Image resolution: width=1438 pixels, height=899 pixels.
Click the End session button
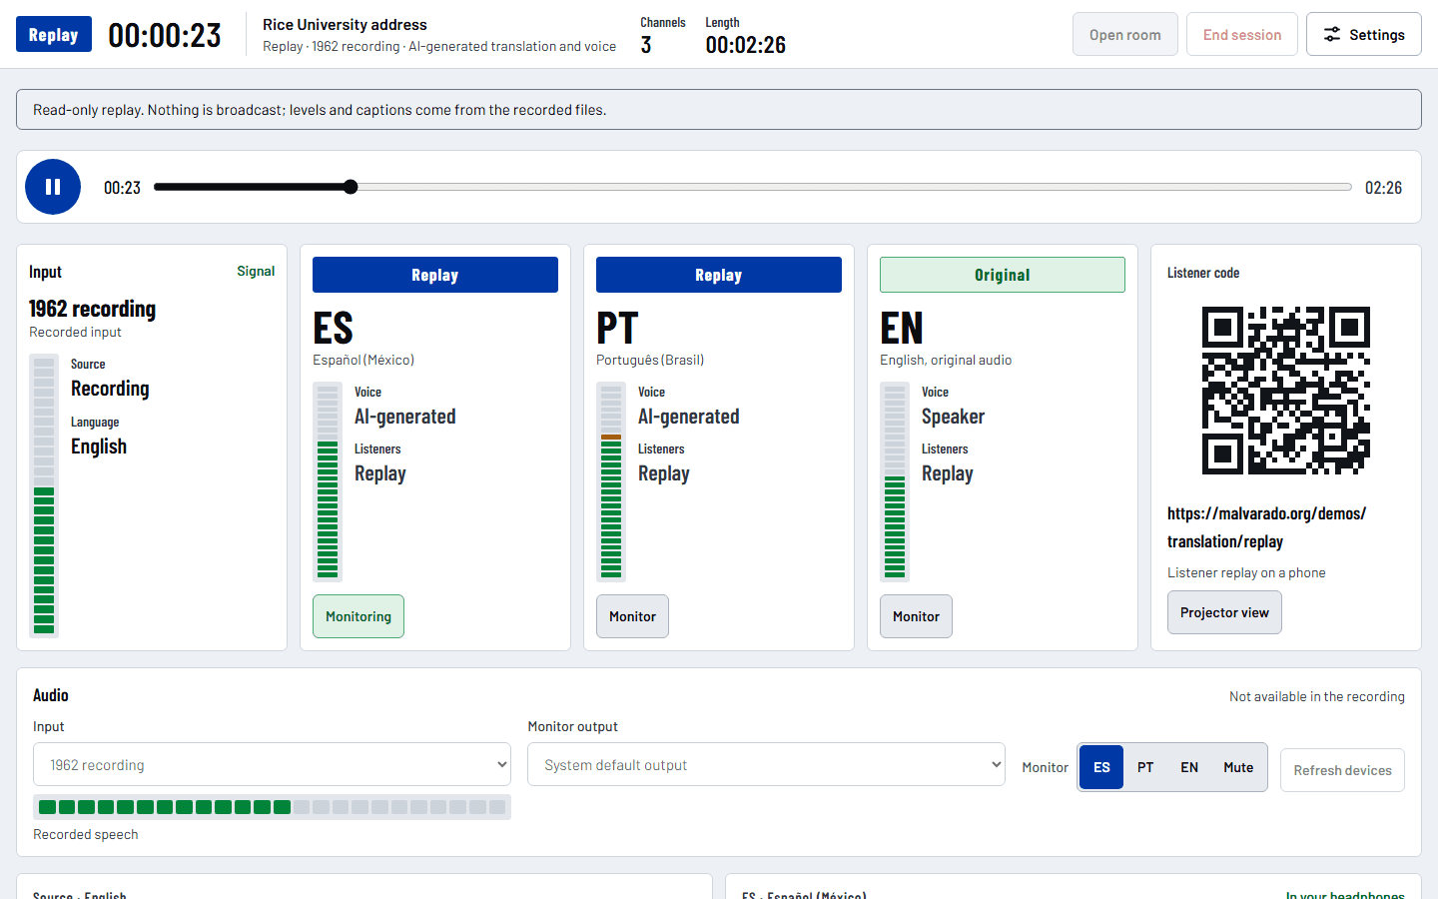pyautogui.click(x=1241, y=34)
